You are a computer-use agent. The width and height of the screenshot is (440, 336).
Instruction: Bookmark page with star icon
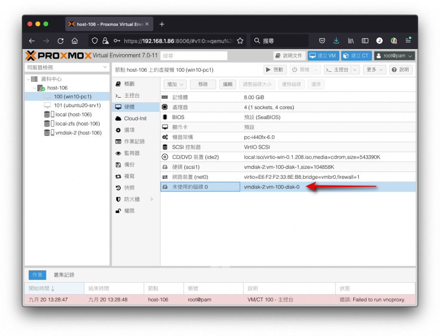point(240,41)
